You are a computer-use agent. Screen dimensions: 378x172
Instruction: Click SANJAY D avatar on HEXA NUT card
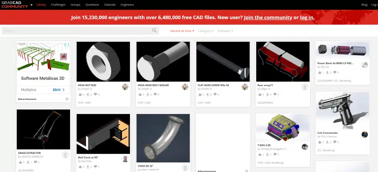click(x=125, y=87)
